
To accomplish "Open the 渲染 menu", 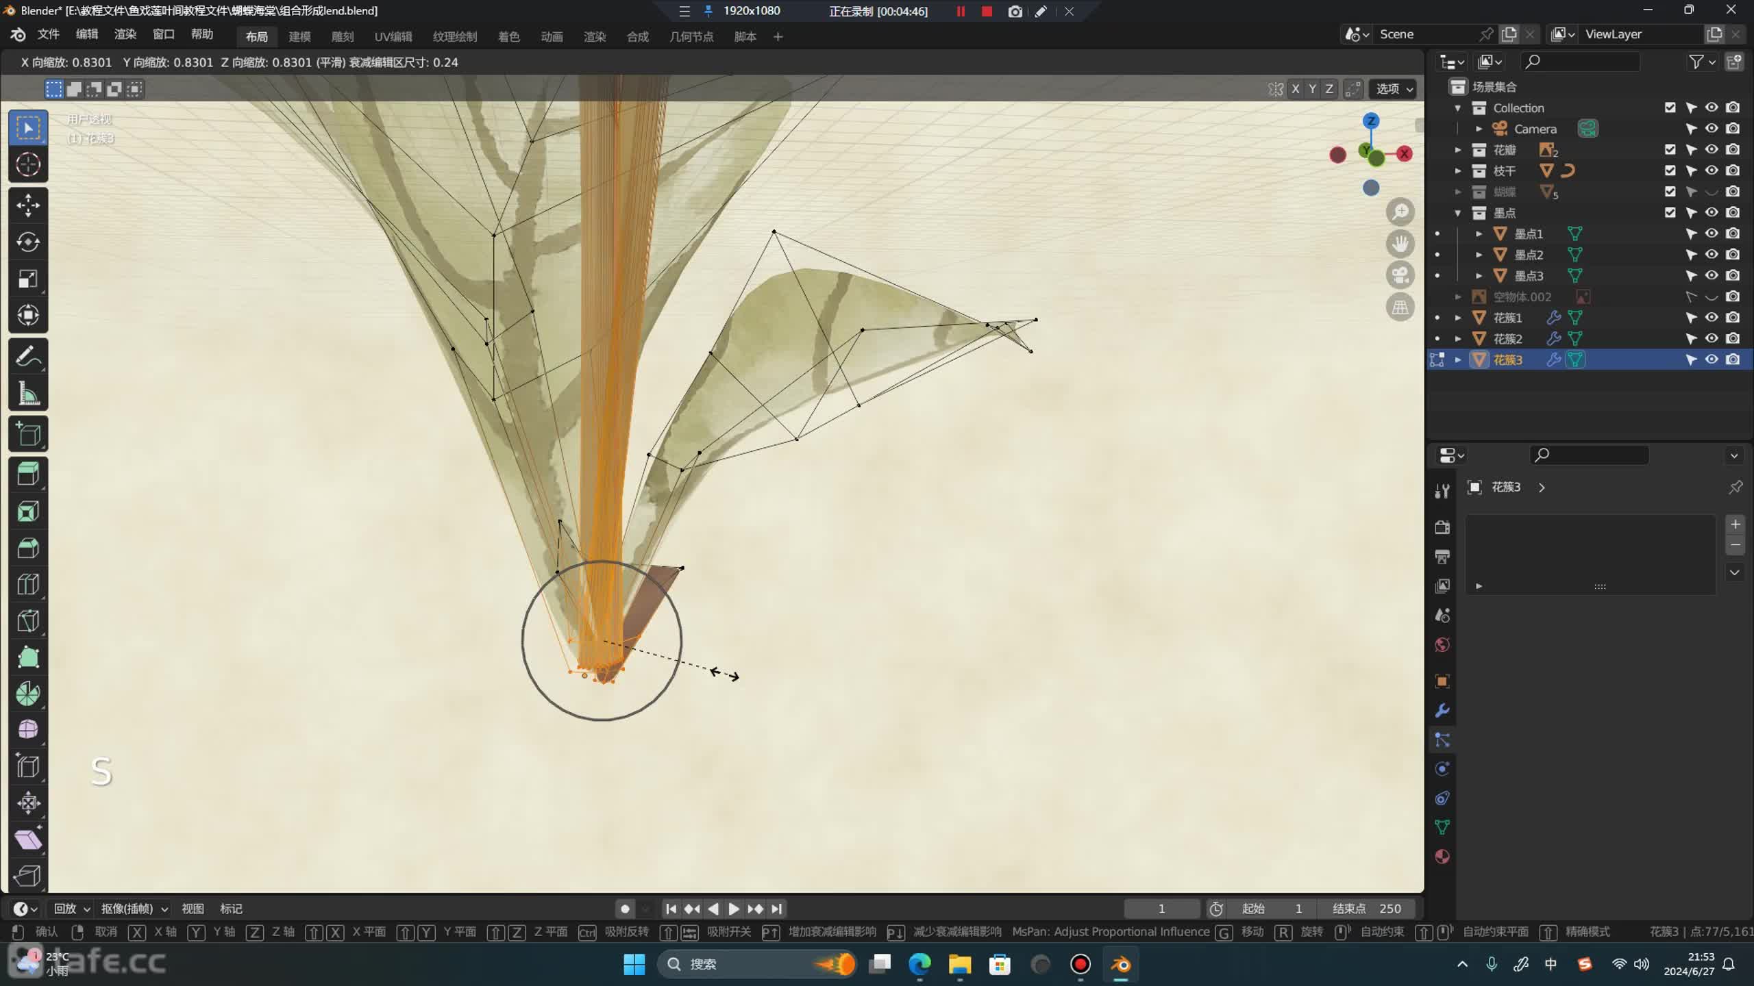I will (x=125, y=34).
